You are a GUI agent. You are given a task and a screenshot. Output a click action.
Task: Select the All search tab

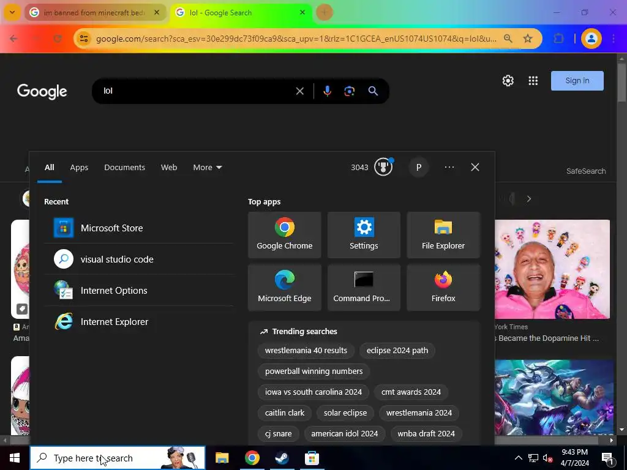point(49,168)
